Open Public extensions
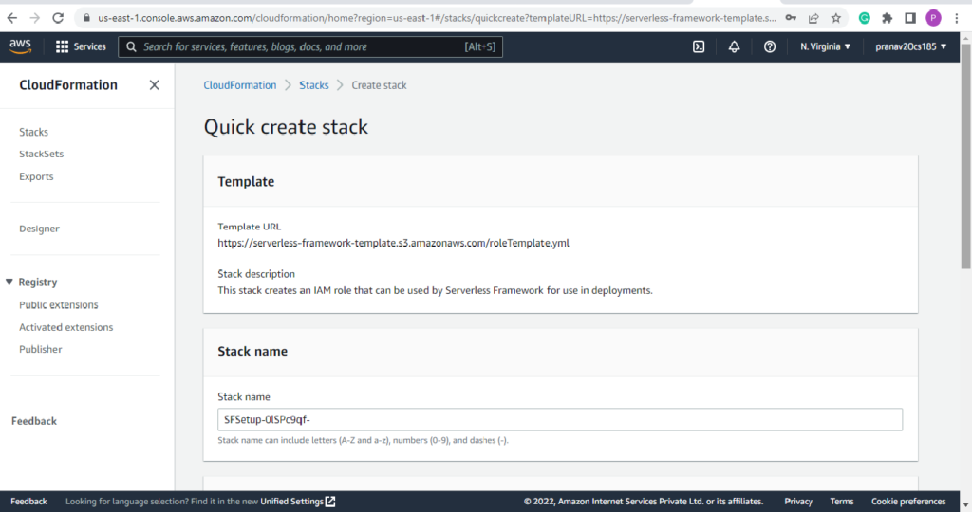This screenshot has width=972, height=512. coord(58,304)
